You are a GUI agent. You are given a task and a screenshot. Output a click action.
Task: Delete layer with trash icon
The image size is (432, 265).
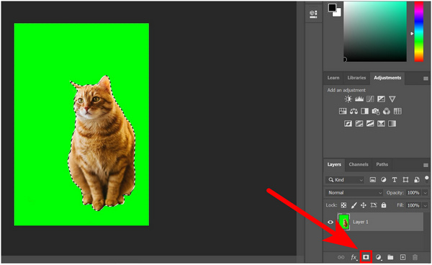click(415, 257)
